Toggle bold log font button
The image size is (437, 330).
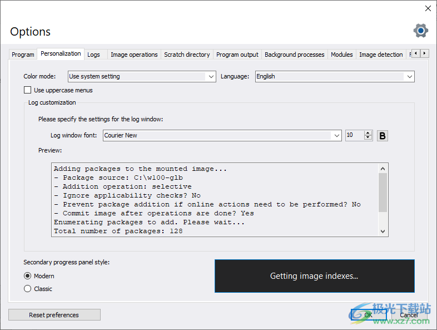pyautogui.click(x=383, y=135)
